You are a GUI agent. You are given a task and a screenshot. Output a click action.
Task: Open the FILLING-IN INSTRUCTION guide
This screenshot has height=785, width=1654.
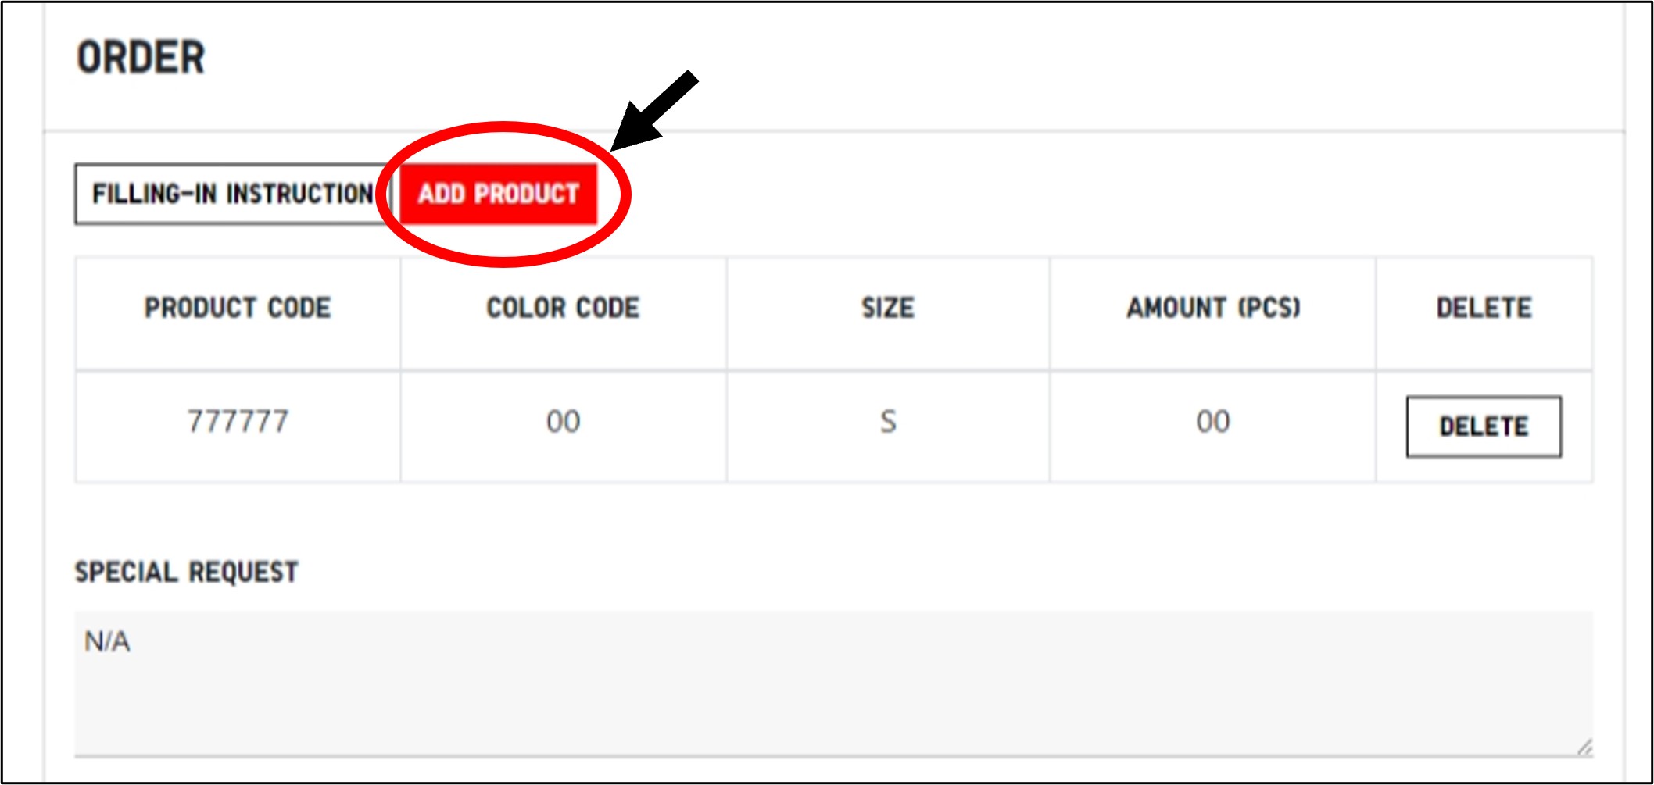click(x=231, y=194)
